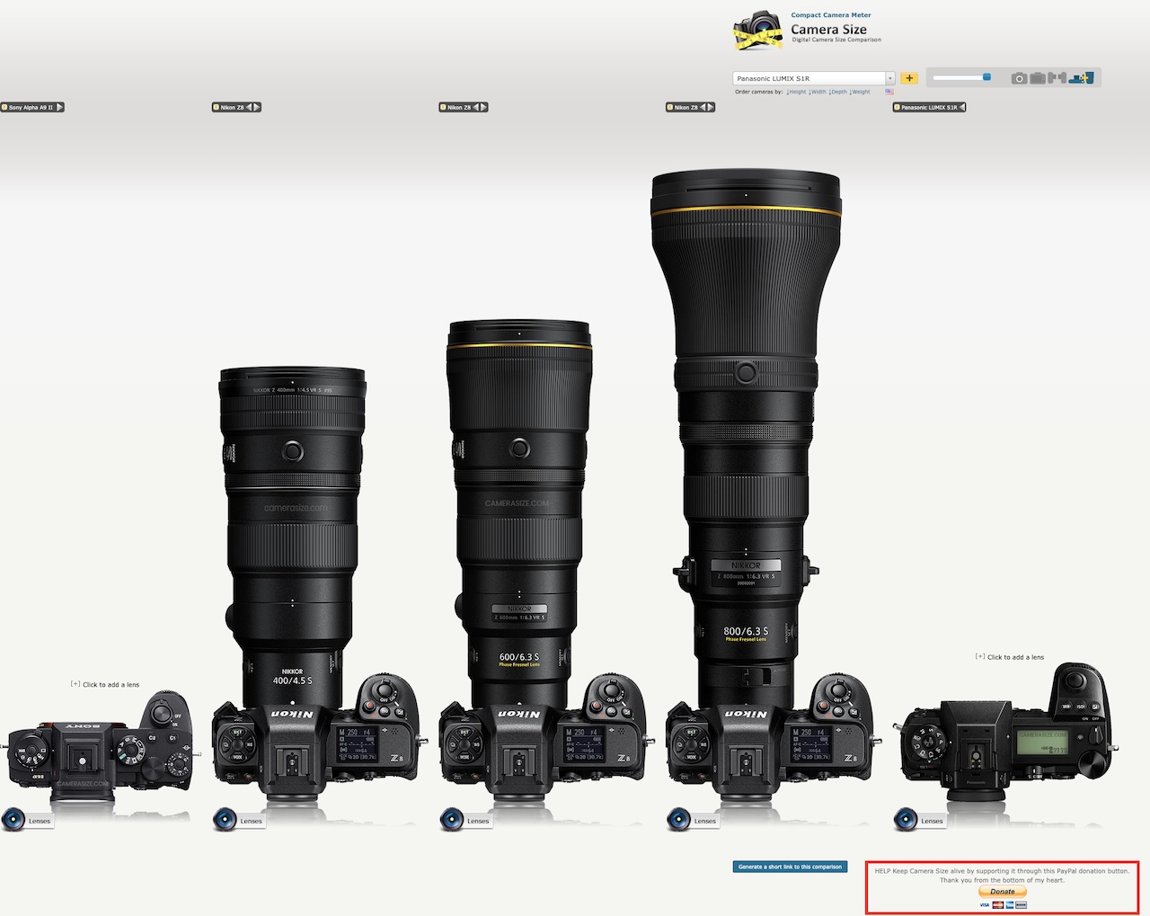
Task: Click the Panasonic LUMIX S1R top-view image
Action: click(x=1005, y=730)
